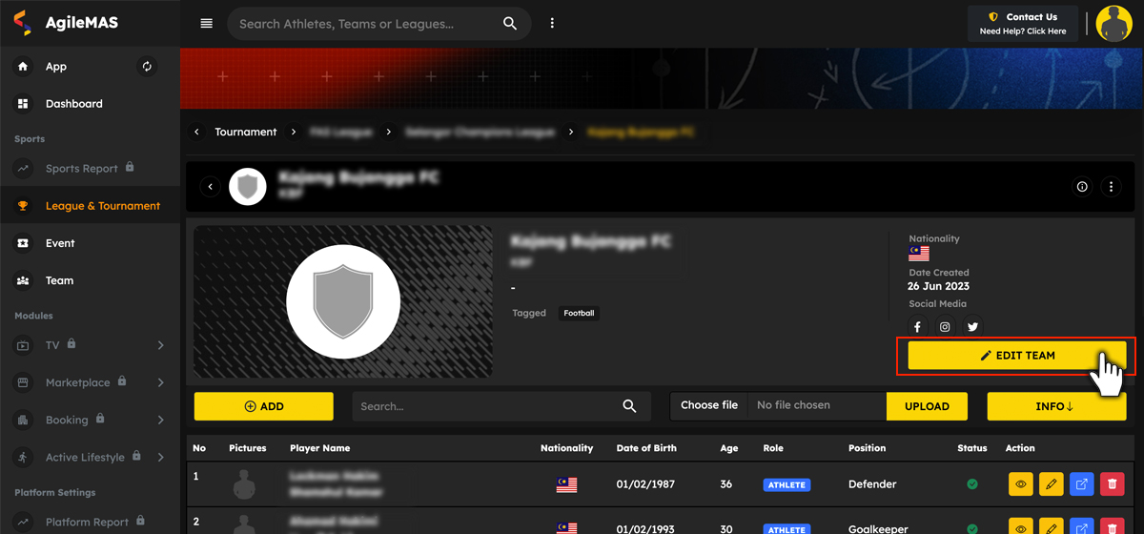Click the yellow ADD button
Viewport: 1144px width, 534px height.
pyautogui.click(x=264, y=406)
